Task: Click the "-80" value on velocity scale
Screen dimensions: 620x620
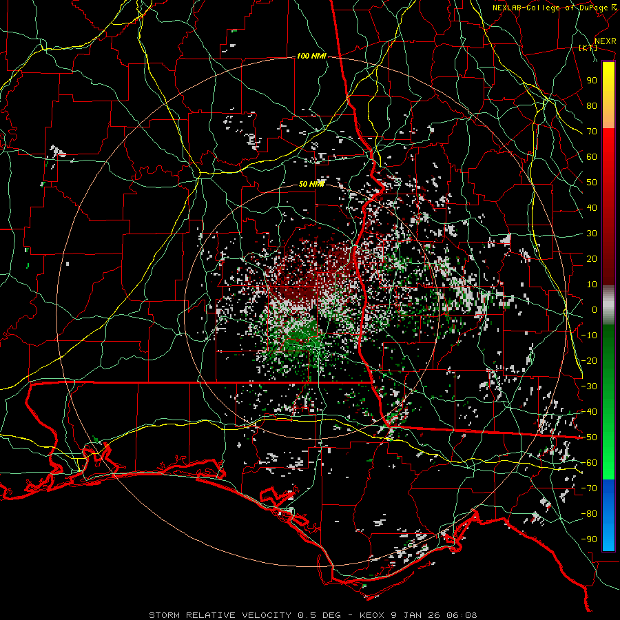Action: [589, 514]
